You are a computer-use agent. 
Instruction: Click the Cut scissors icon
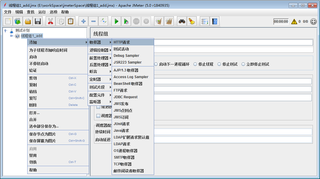click(50, 21)
